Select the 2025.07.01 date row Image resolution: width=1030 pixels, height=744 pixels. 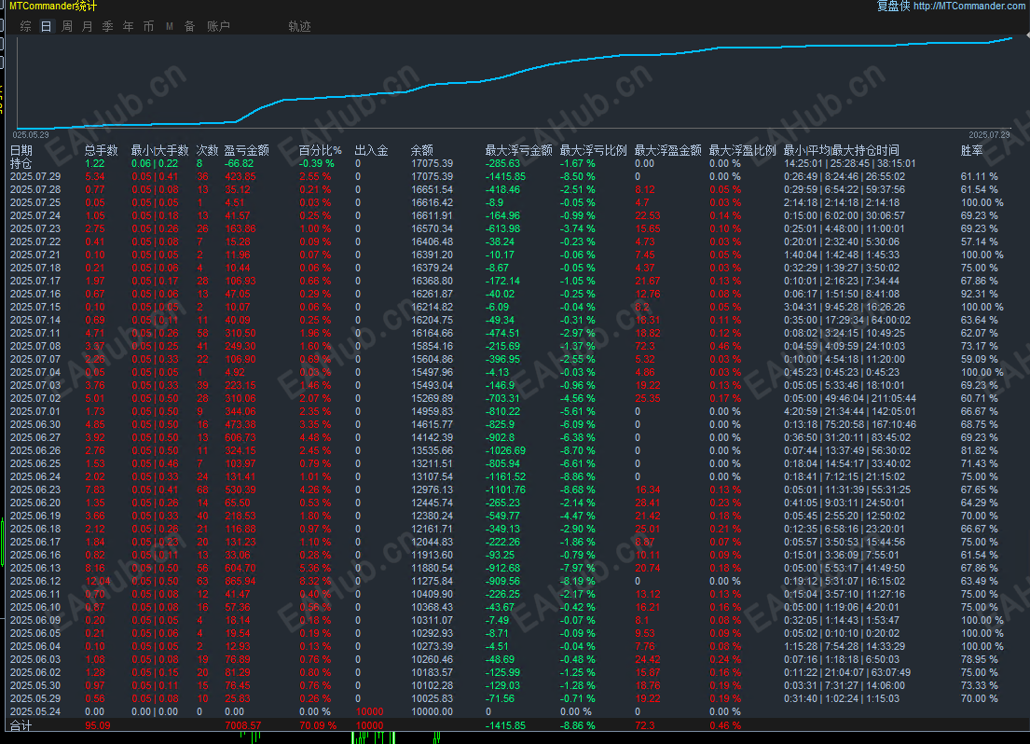point(35,411)
